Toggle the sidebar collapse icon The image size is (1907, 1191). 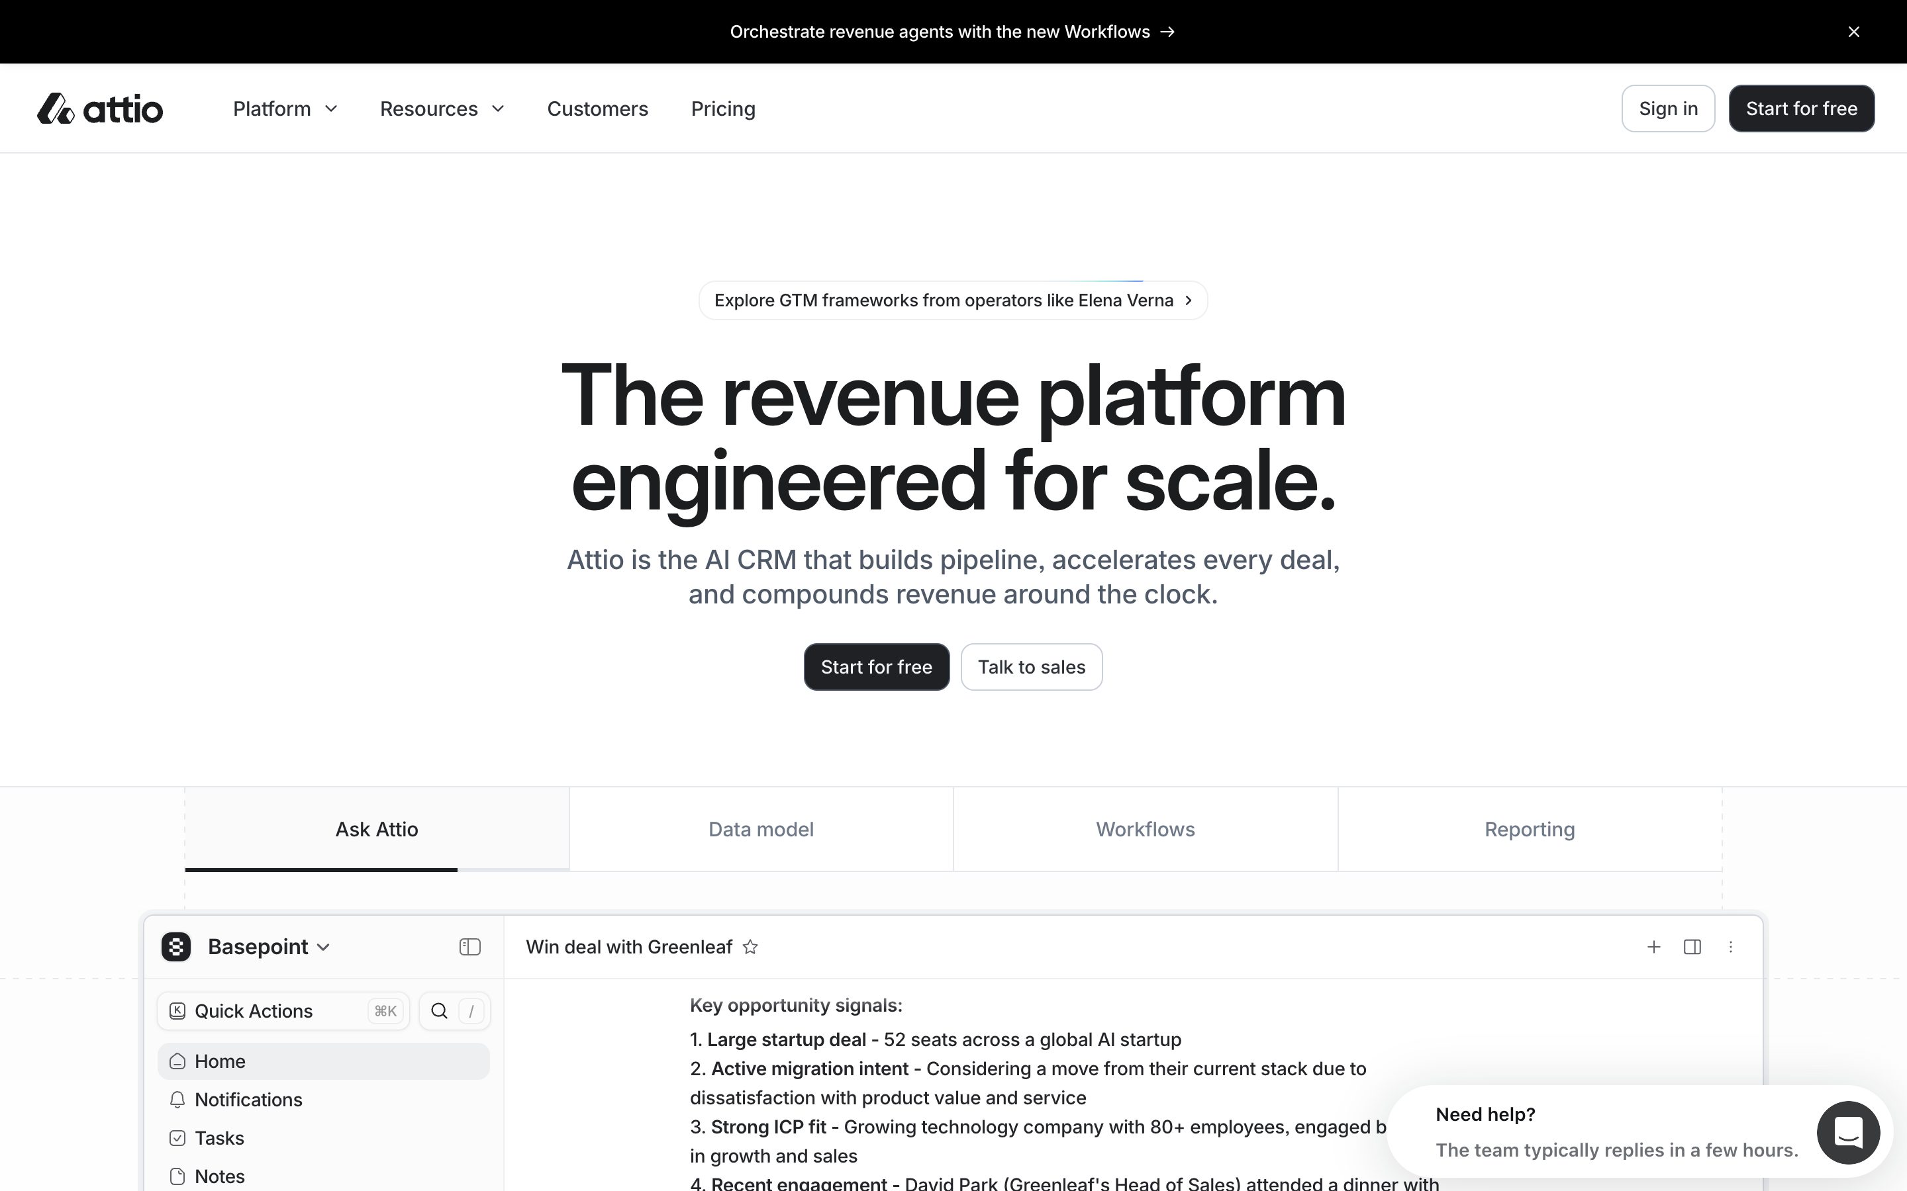tap(469, 946)
